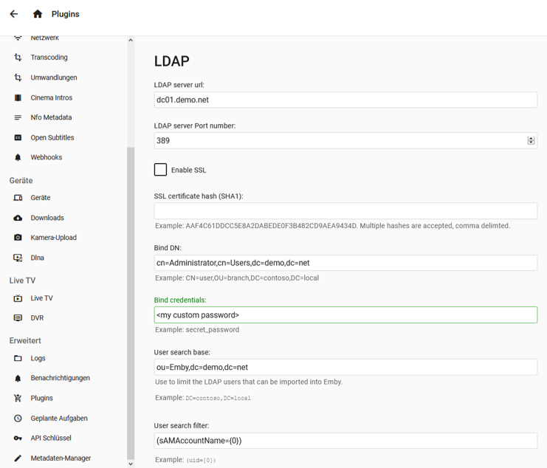The width and height of the screenshot is (547, 468).
Task: Enable the SSL checkbox
Action: (160, 170)
